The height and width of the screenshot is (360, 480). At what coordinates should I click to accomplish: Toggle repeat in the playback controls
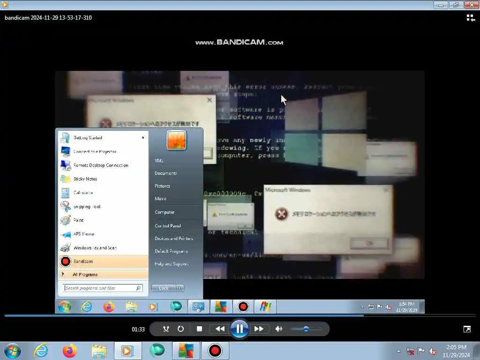click(x=180, y=329)
